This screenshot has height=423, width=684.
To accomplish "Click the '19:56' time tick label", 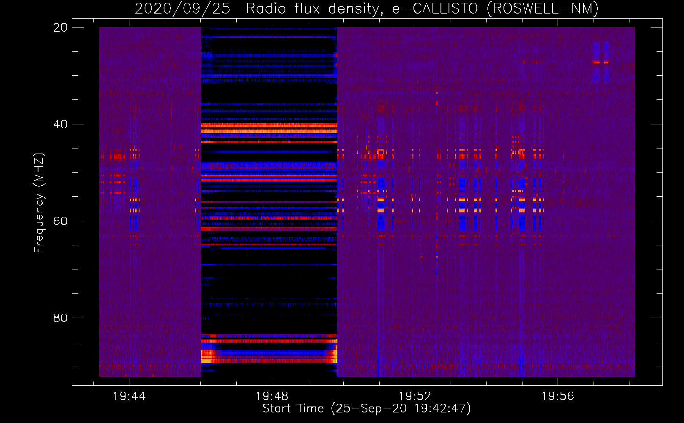I will point(558,396).
